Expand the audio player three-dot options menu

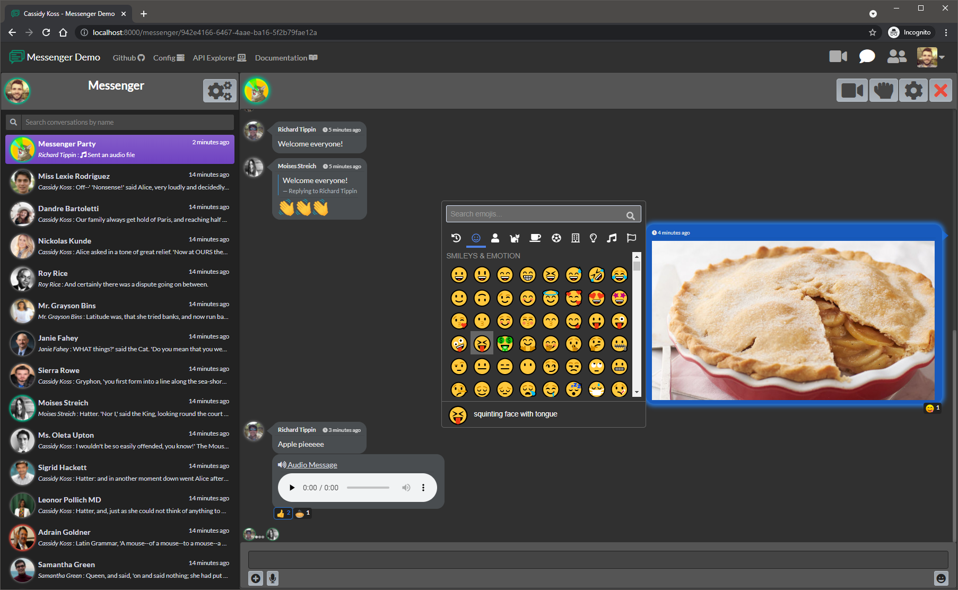423,487
